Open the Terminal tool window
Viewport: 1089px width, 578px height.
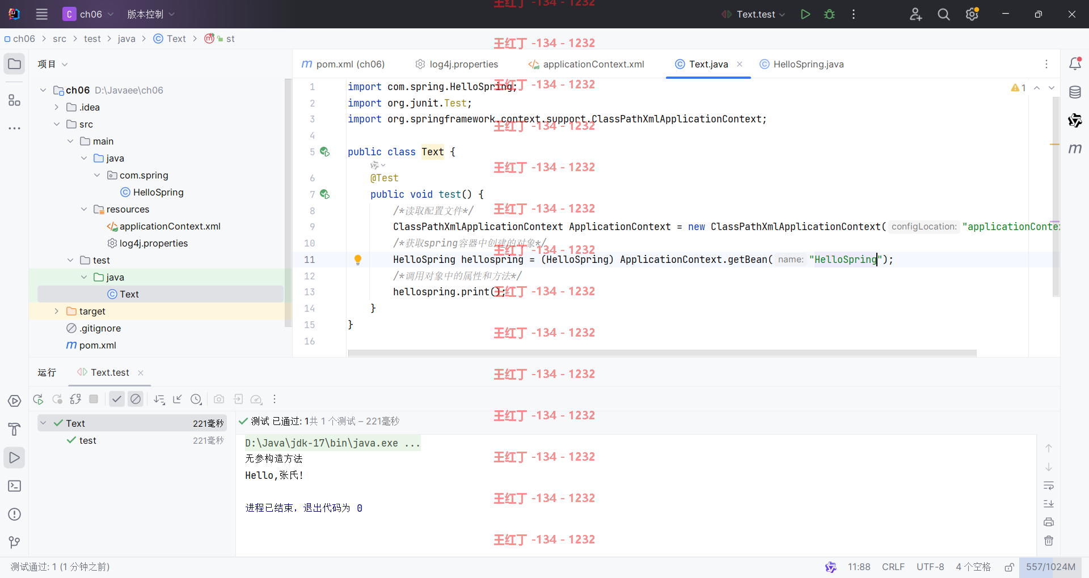point(15,486)
